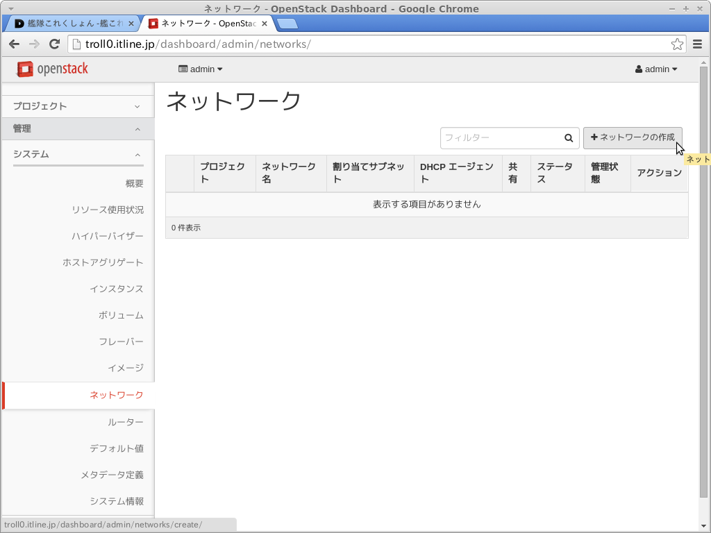
Task: Open the admin user account dropdown
Action: [656, 69]
